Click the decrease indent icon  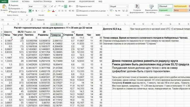point(70,11)
